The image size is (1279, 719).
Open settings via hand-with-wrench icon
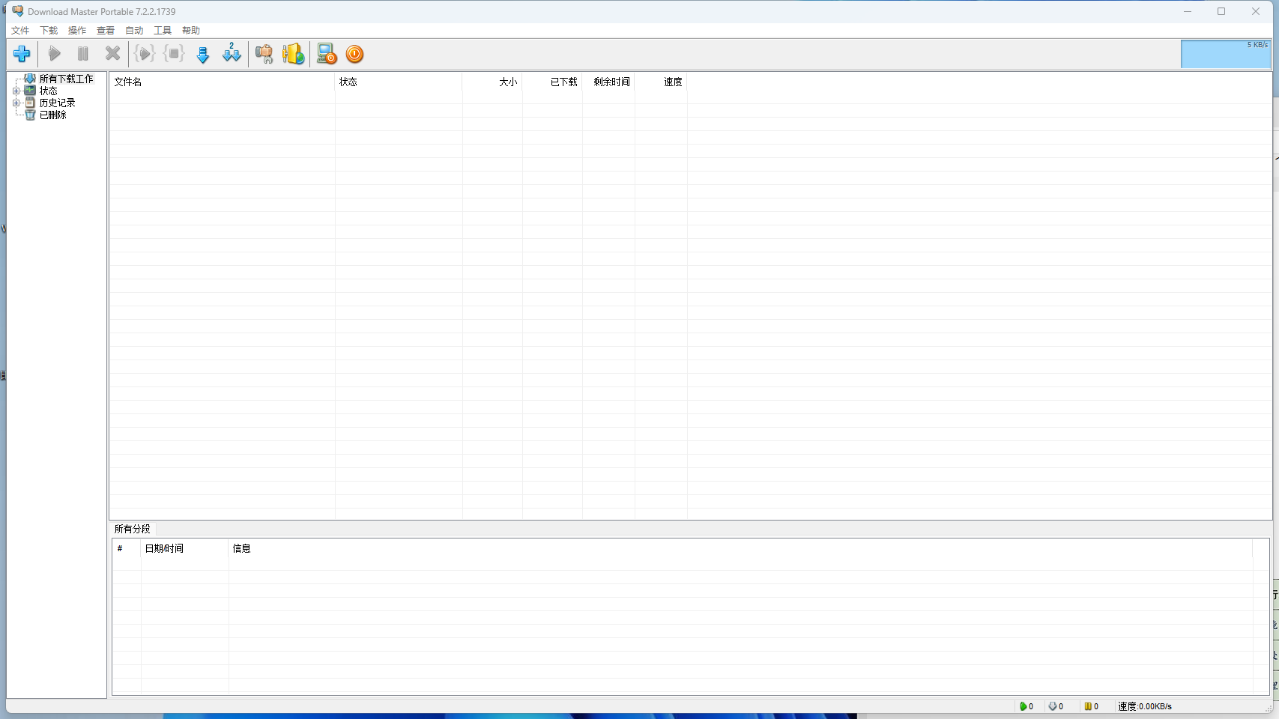pos(264,54)
